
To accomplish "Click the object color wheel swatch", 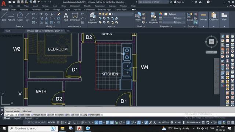I will tap(160, 14).
